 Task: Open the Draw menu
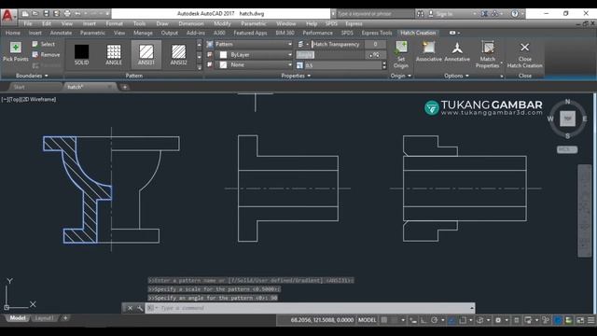click(162, 23)
